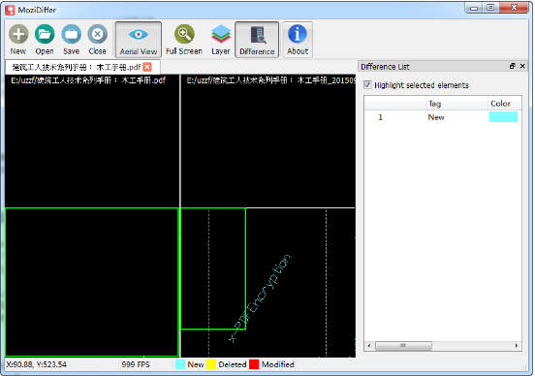Click the yellow Deleted legend swatch
Image resolution: width=535 pixels, height=376 pixels.
point(211,364)
